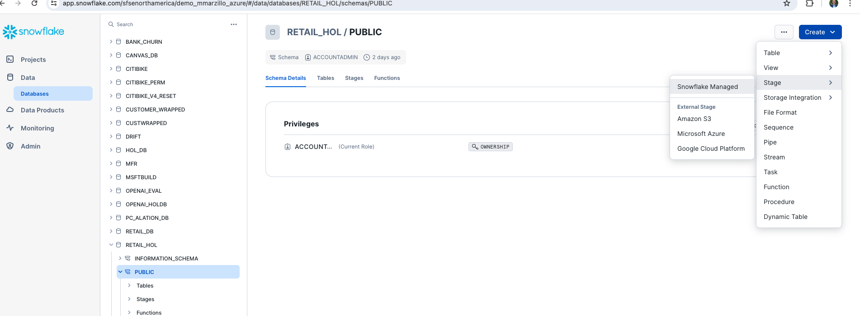Image resolution: width=860 pixels, height=316 pixels.
Task: Switch to the Stages tab
Action: click(x=354, y=78)
